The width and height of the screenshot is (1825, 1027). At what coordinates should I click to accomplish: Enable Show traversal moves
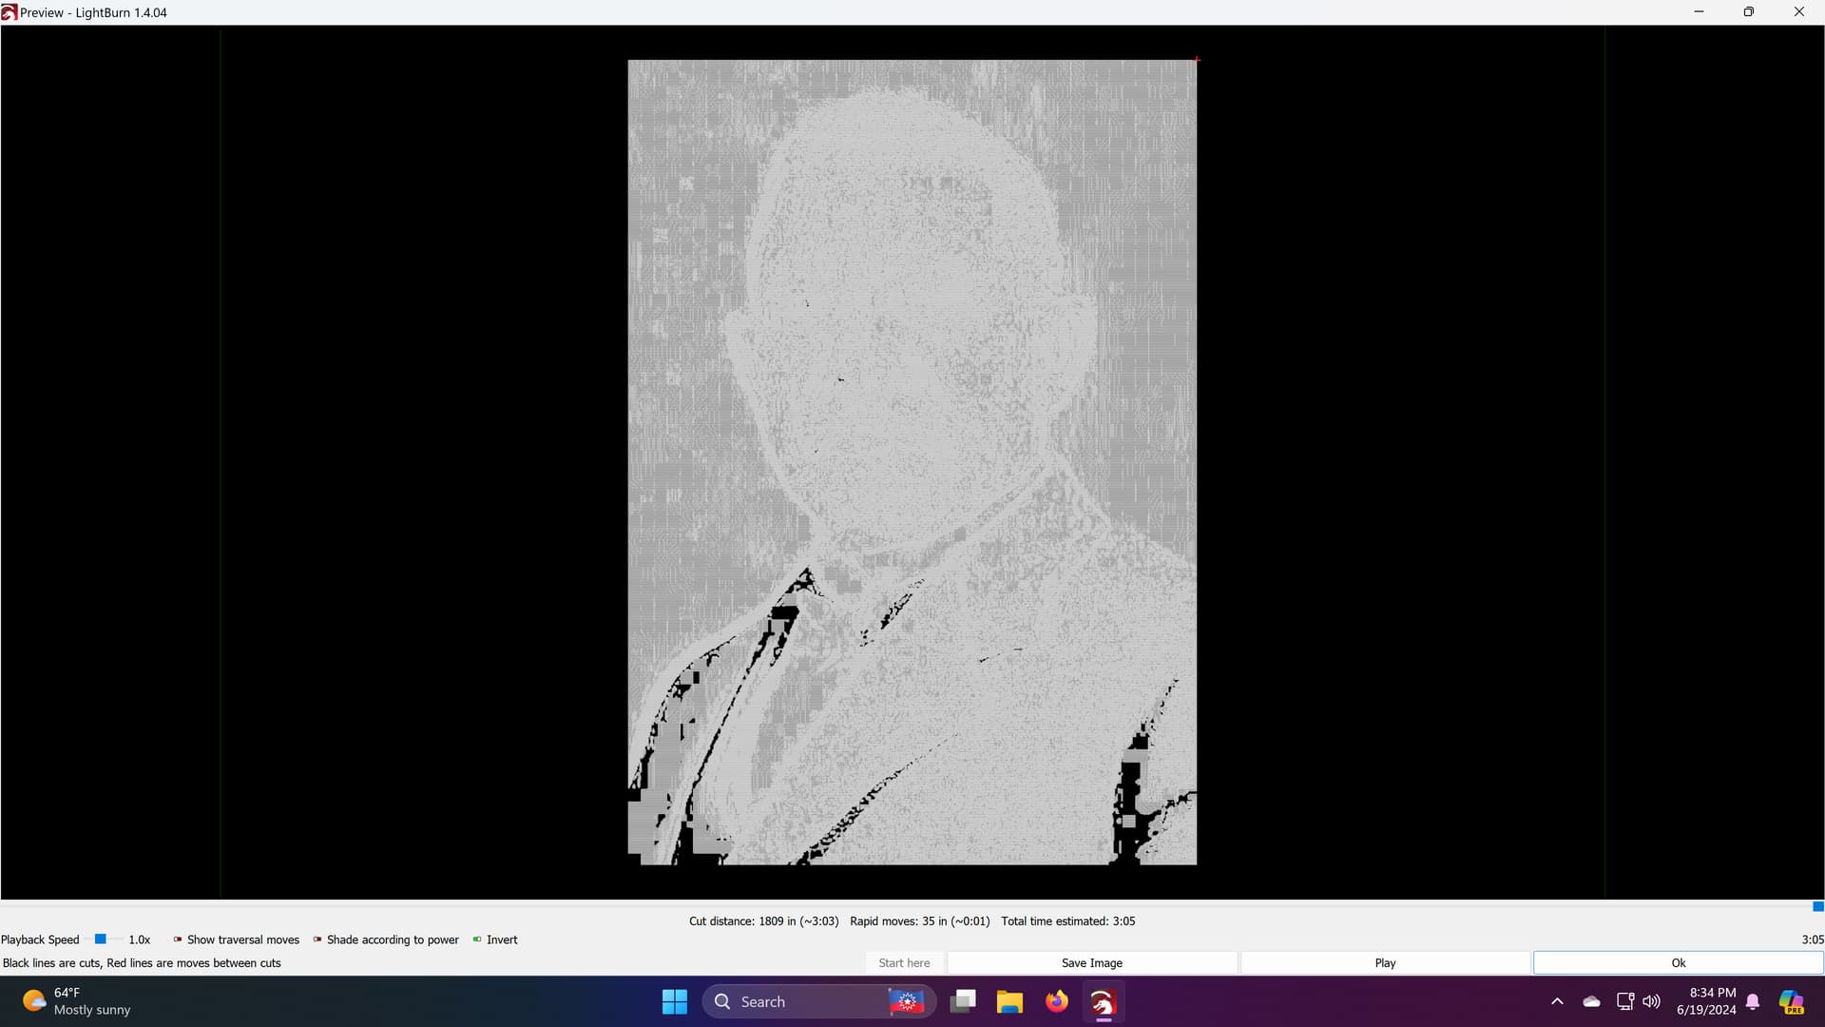pos(178,939)
